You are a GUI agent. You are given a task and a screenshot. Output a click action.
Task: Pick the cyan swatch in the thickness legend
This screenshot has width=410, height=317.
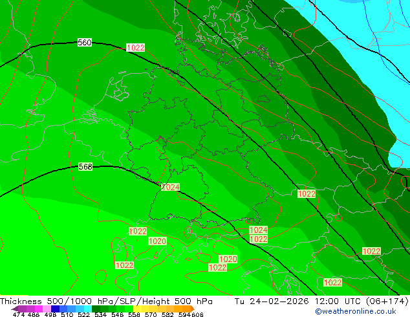tap(88, 309)
